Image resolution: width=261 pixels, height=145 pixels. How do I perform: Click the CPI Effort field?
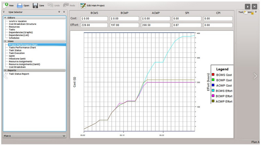(218, 25)
